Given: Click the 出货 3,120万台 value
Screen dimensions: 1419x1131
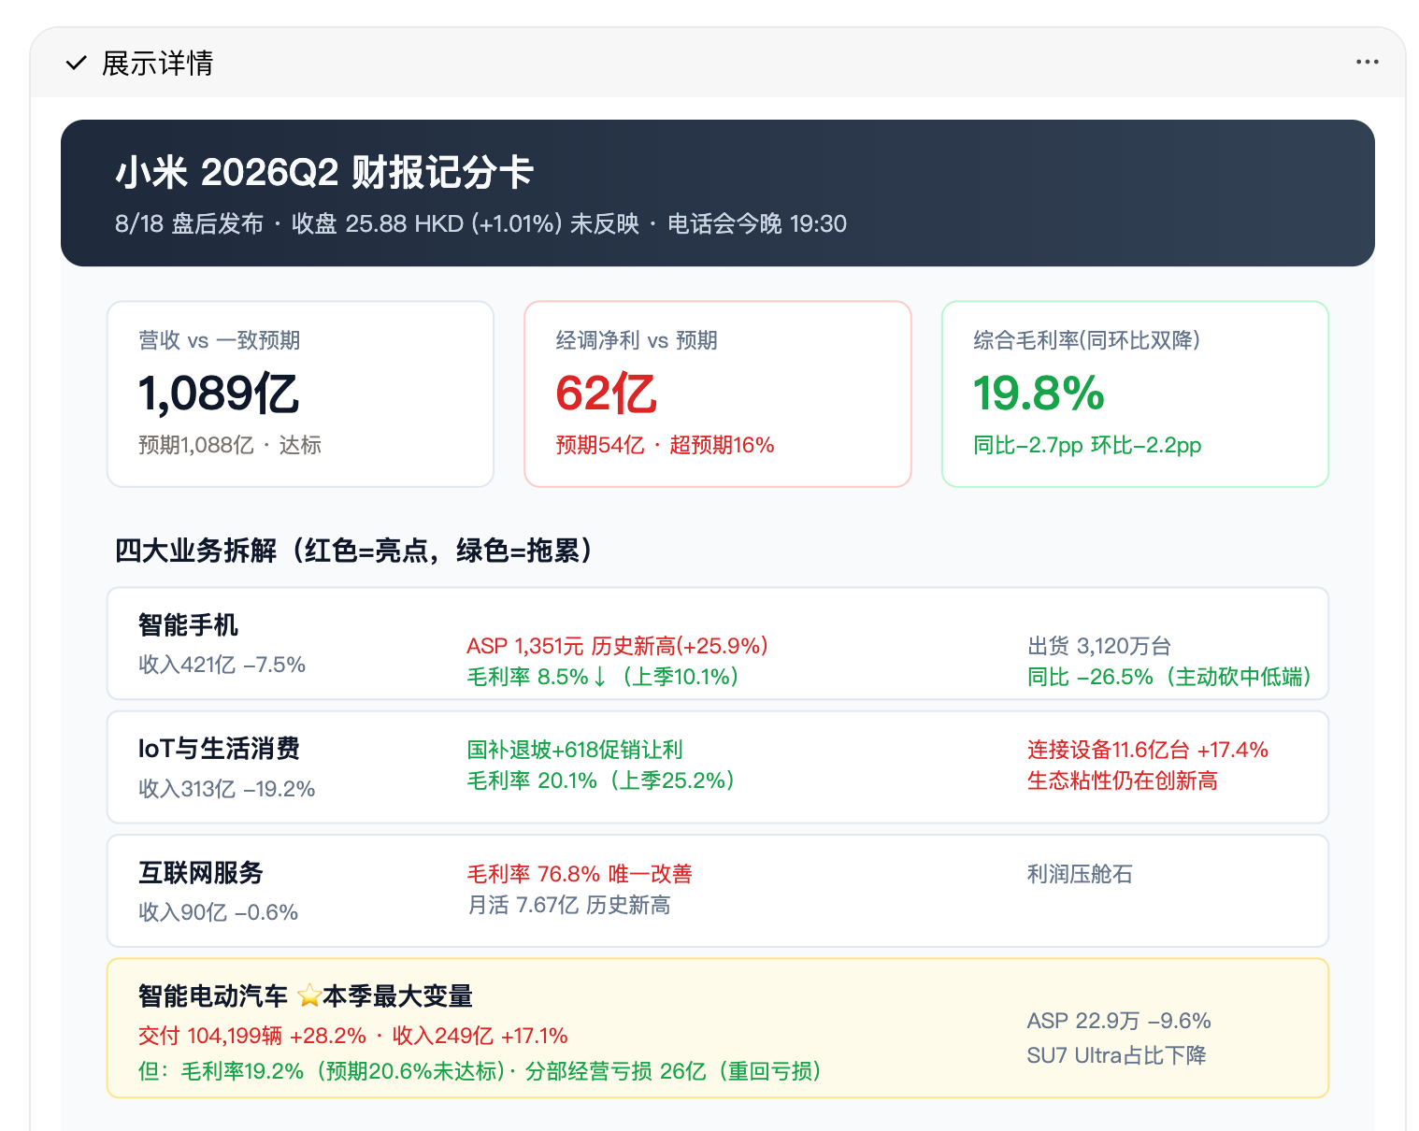Looking at the screenshot, I should coord(1099,646).
